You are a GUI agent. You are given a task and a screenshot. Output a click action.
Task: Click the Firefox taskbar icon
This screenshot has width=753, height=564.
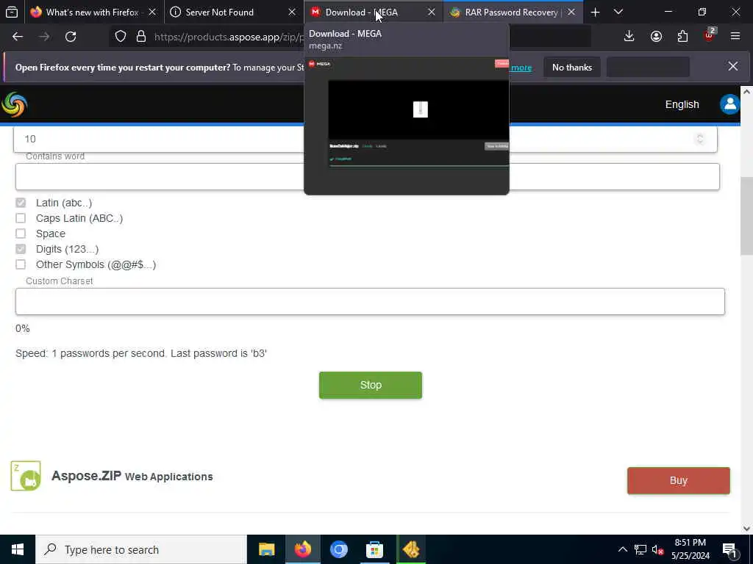(303, 549)
